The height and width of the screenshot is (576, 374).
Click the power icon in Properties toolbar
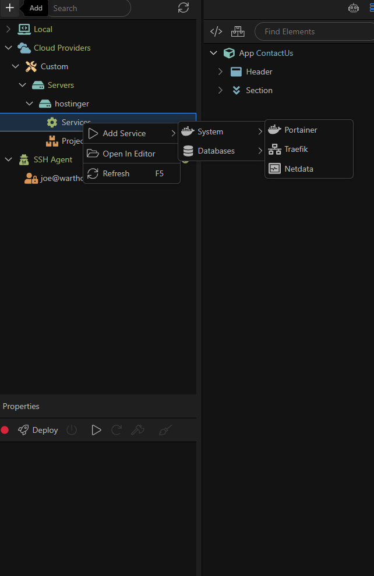click(x=72, y=430)
